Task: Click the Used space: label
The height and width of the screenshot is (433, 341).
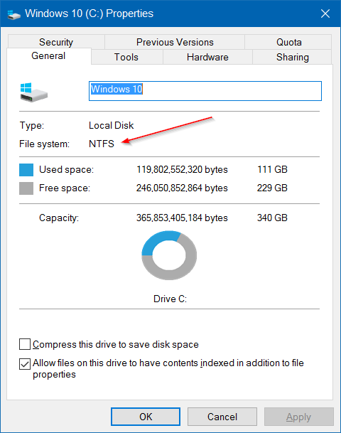Action: [66, 169]
